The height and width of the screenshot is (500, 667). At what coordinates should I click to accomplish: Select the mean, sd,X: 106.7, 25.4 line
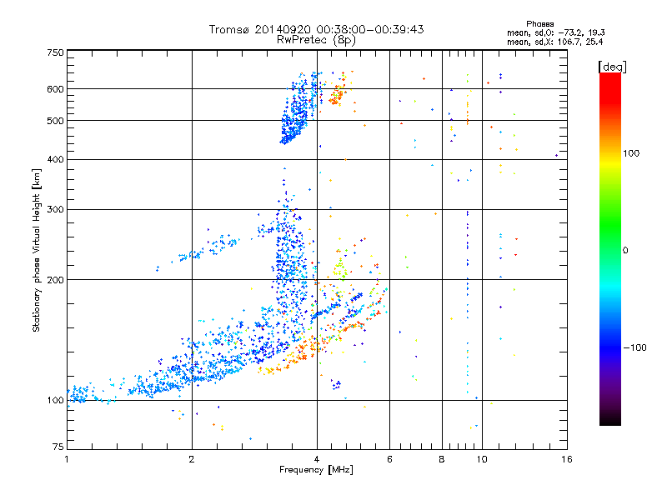tap(554, 42)
